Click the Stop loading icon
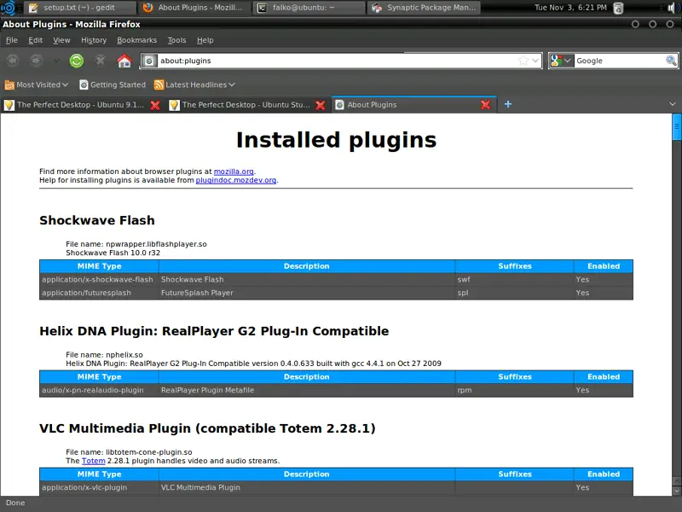This screenshot has height=512, width=682. (101, 61)
